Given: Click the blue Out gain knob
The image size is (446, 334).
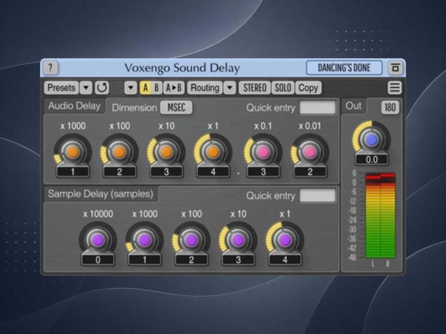Looking at the screenshot, I should 372,140.
